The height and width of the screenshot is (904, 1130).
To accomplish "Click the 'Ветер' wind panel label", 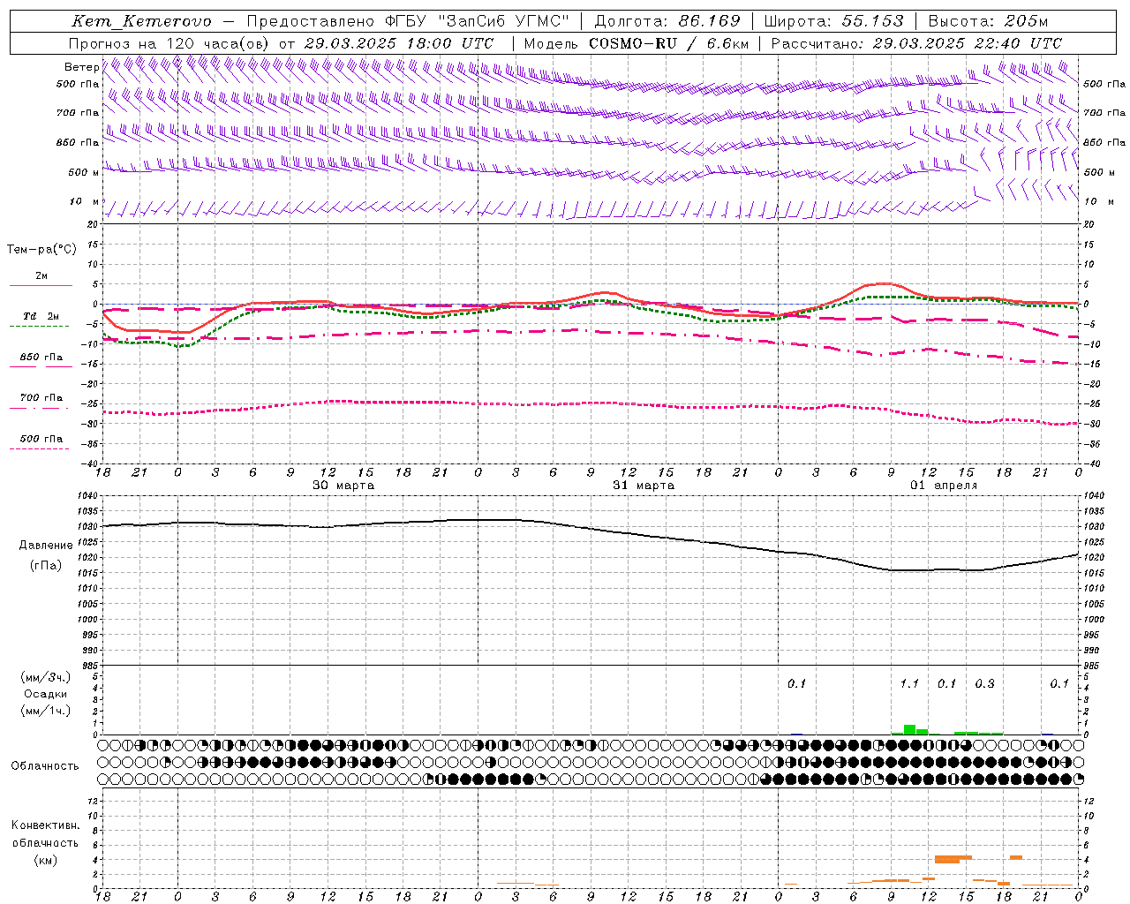I will (x=81, y=67).
